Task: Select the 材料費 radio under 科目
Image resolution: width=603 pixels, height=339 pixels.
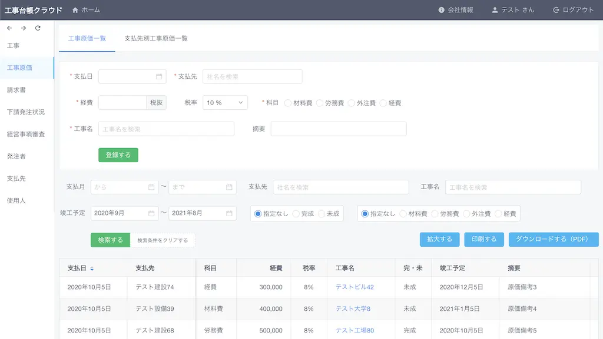Action: click(287, 102)
